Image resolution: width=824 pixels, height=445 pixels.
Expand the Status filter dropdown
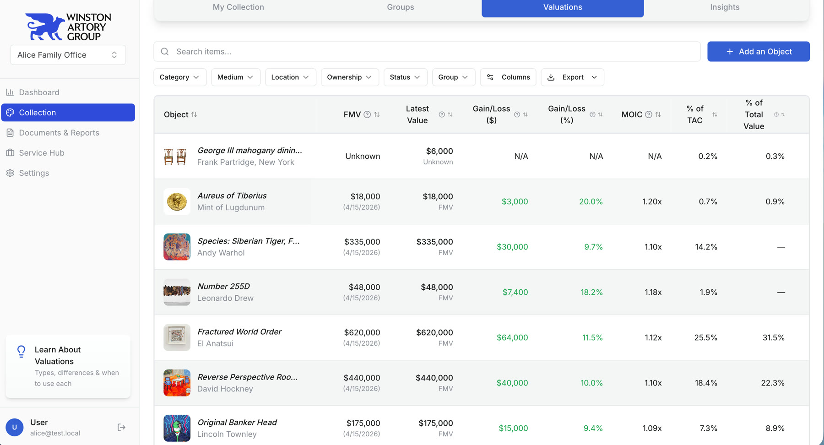coord(406,77)
